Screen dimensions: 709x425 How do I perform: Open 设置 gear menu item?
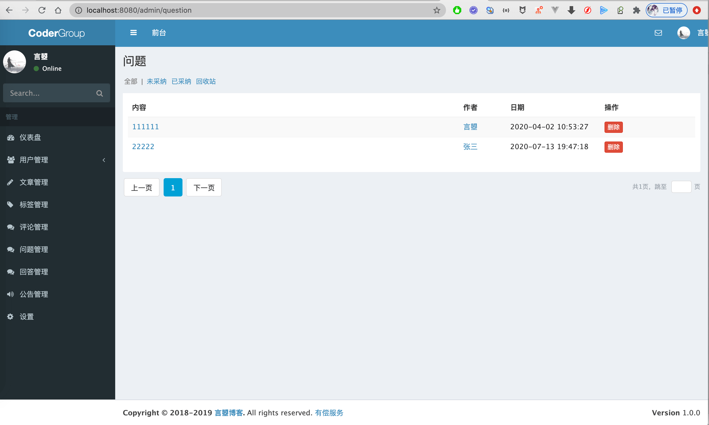pos(27,316)
